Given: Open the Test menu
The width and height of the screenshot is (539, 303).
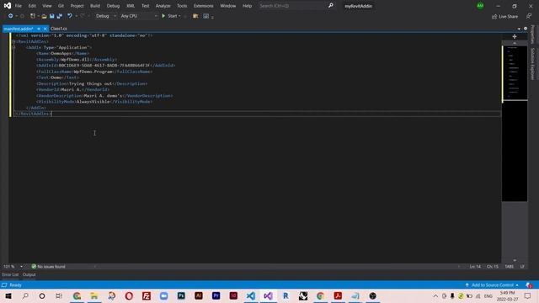Looking at the screenshot, I should [146, 6].
